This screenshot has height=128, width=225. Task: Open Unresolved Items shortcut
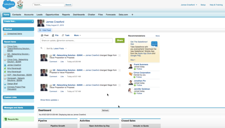pos(15,34)
